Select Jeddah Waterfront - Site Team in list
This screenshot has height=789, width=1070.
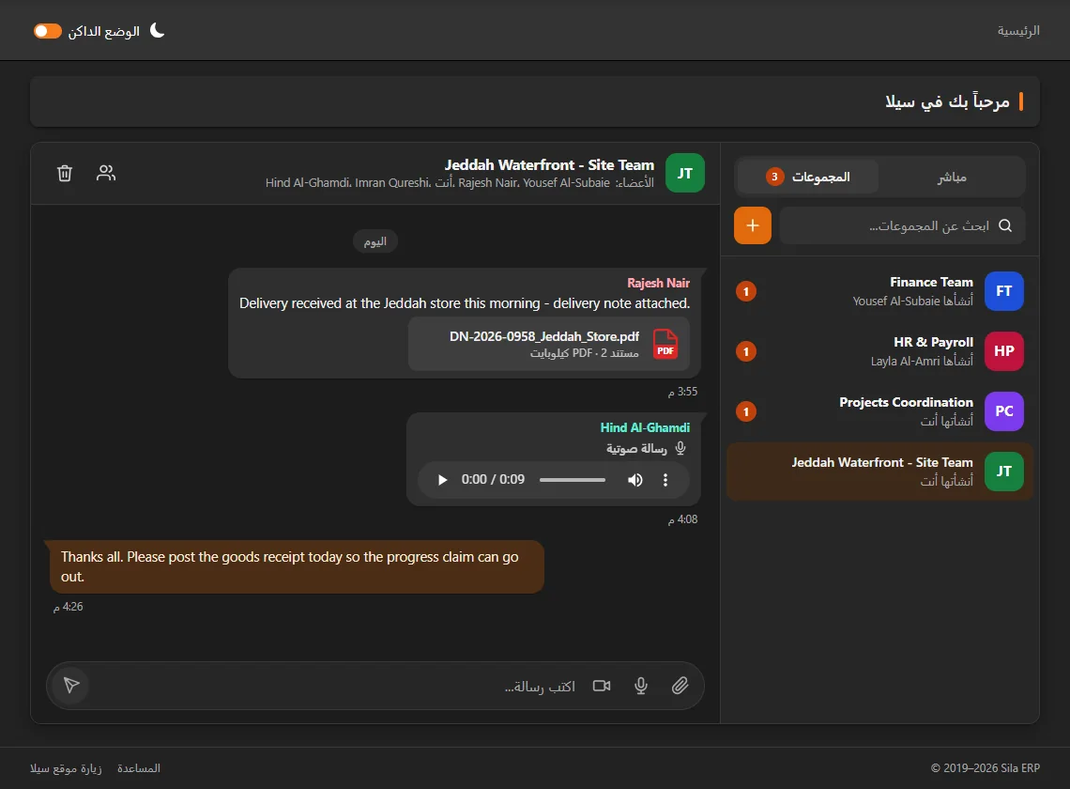coord(879,472)
